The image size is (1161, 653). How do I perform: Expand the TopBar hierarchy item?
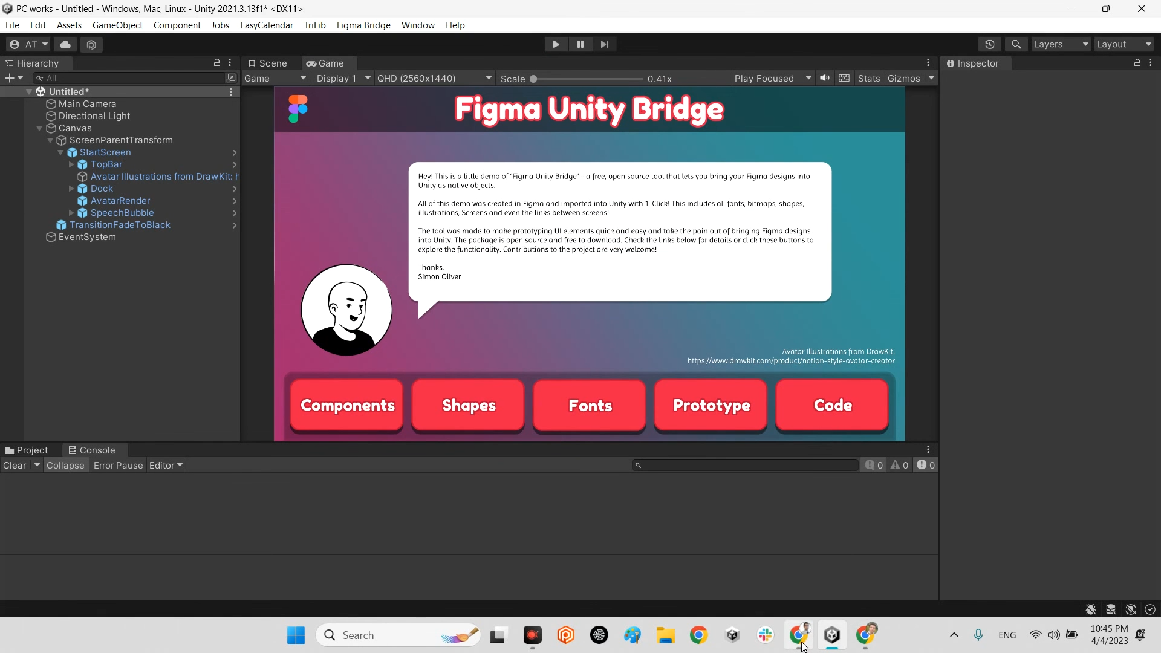[71, 164]
